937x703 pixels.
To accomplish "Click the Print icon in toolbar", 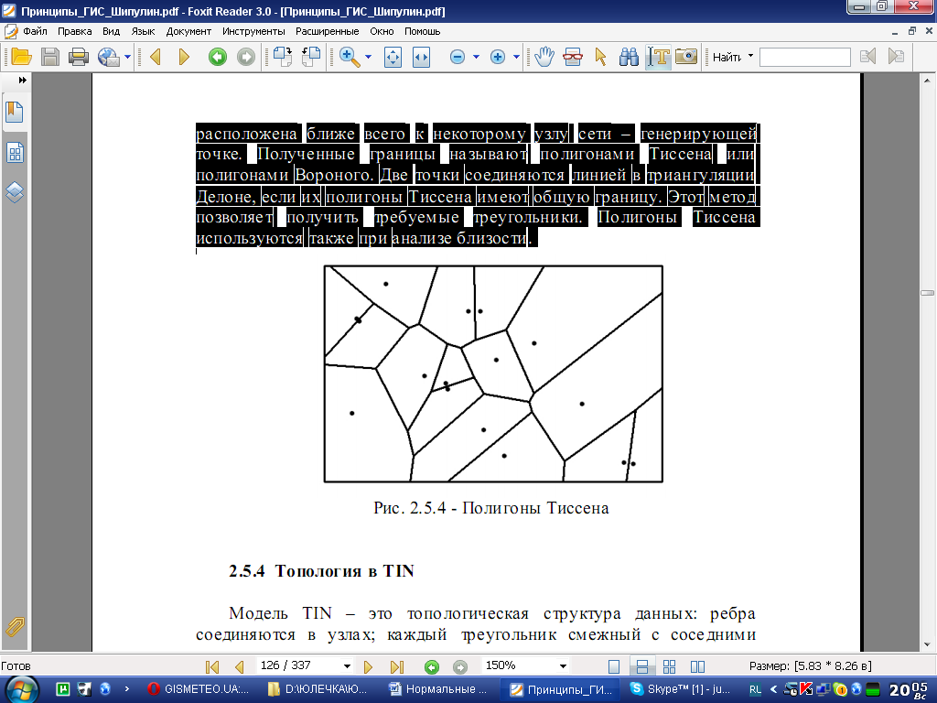I will click(79, 57).
